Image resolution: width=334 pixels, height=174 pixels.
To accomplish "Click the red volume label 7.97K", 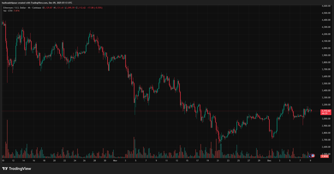I will tap(324, 156).
